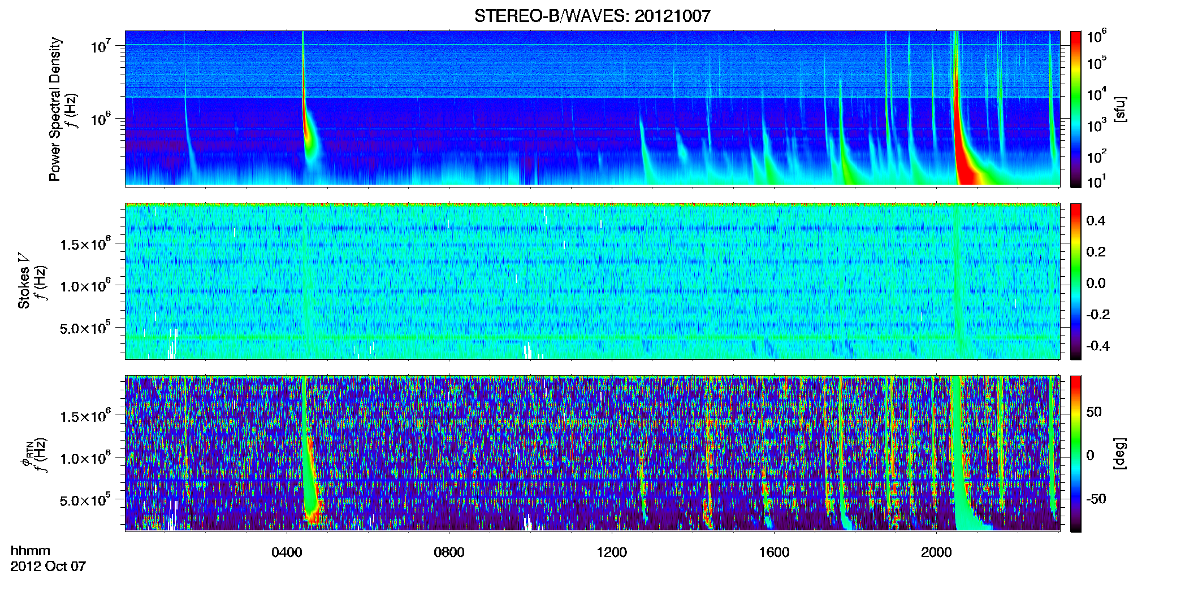This screenshot has width=1185, height=610.
Task: Click the top panel power spectral colorbar
Action: pyautogui.click(x=1076, y=109)
